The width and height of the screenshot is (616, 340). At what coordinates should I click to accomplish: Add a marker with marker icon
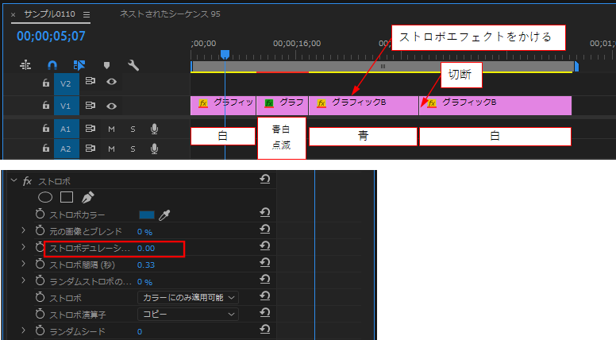(106, 65)
